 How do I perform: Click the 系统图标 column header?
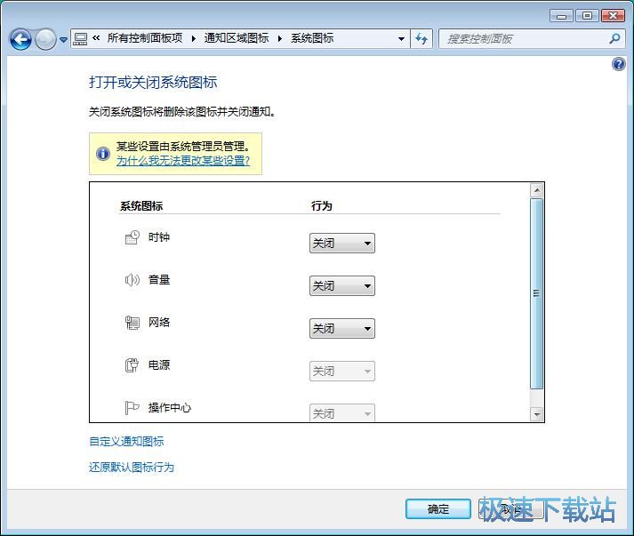point(141,205)
